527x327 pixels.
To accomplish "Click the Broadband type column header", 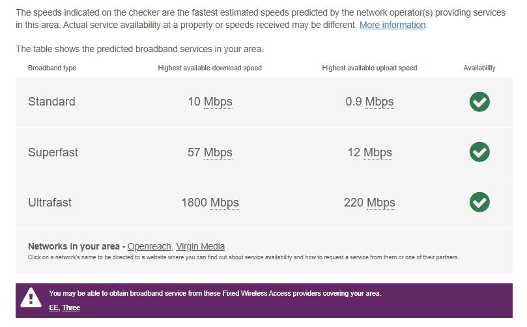I will 52,68.
